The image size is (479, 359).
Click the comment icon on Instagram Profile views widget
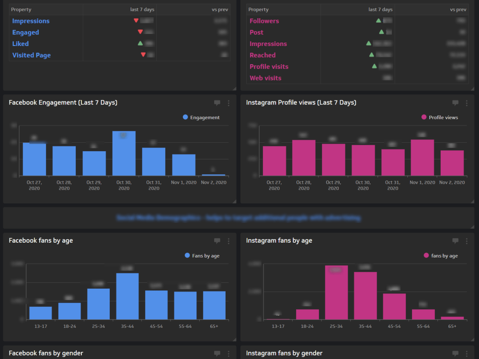click(455, 102)
